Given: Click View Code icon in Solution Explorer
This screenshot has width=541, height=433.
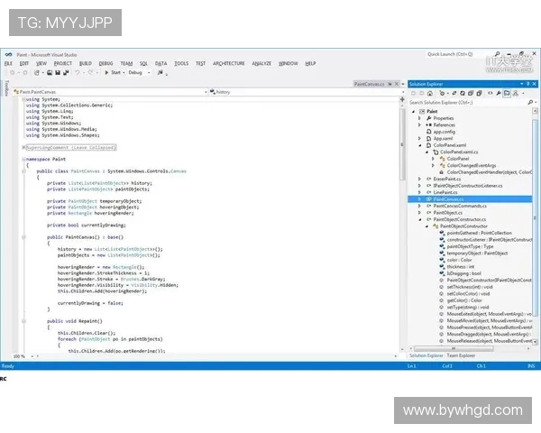Looking at the screenshot, I should [491, 93].
